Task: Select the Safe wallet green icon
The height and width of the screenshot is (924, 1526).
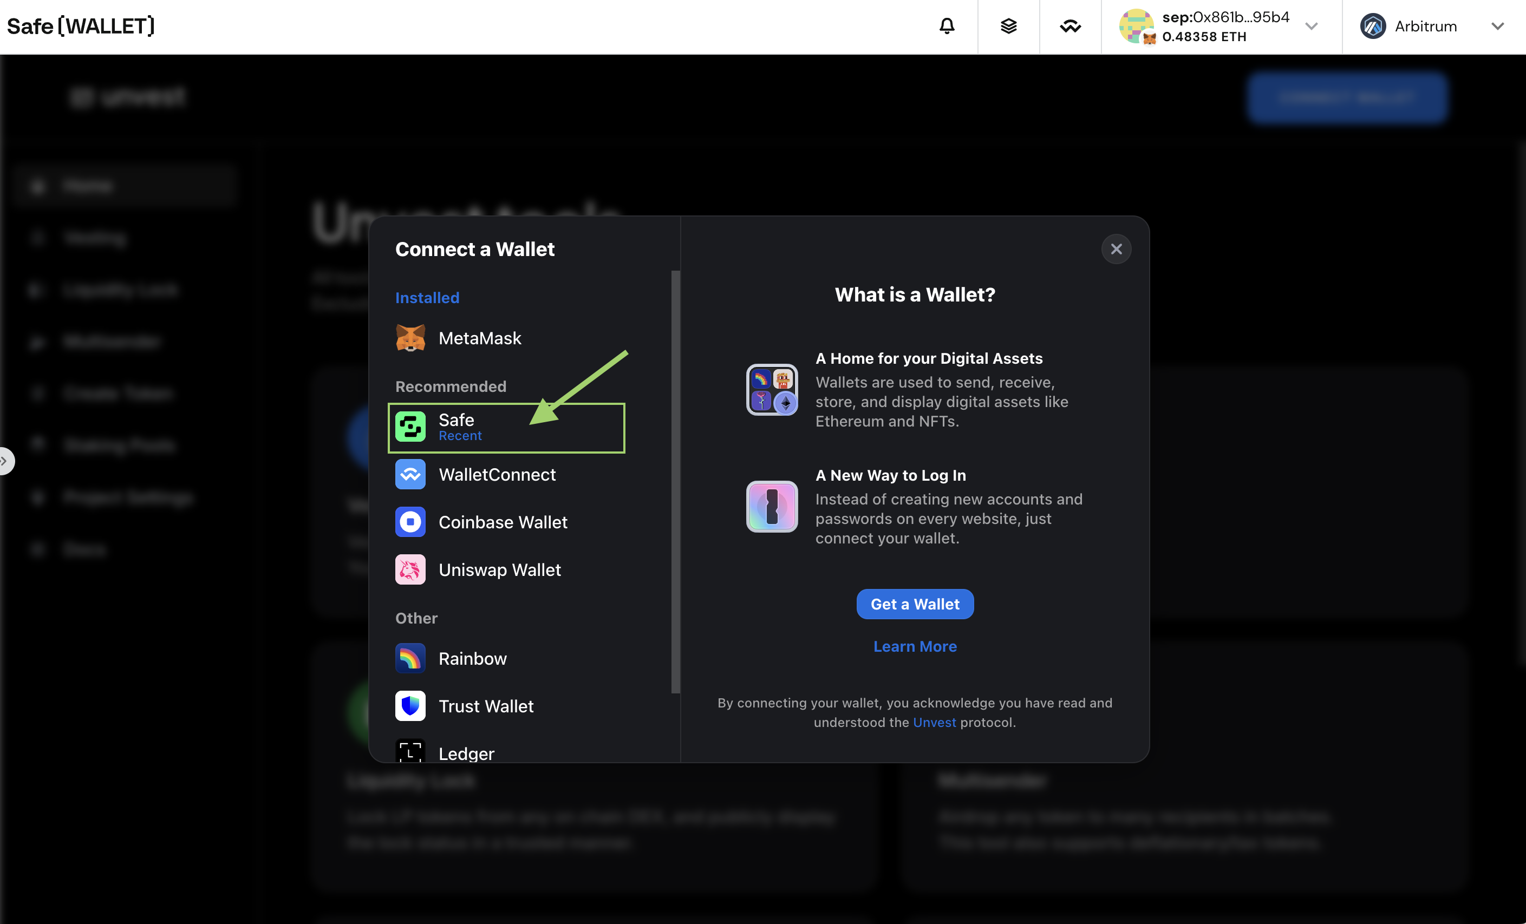Action: 410,427
